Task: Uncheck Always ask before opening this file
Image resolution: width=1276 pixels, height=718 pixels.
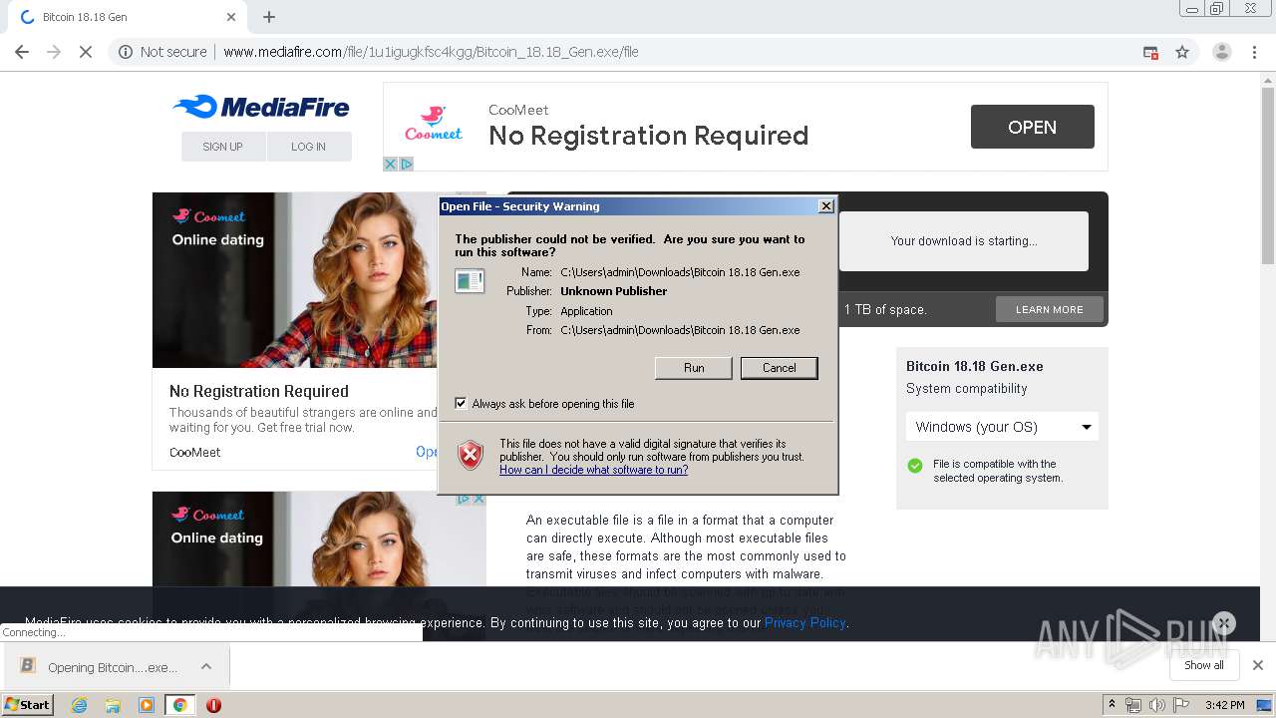Action: point(461,403)
